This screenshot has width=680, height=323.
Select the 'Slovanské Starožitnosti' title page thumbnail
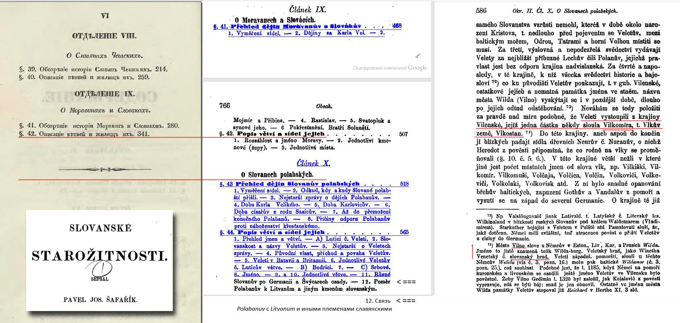(x=99, y=260)
